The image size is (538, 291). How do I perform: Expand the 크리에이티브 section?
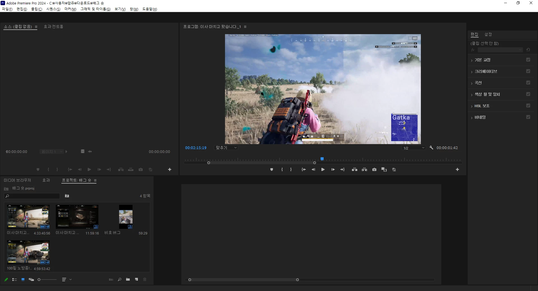[x=472, y=72]
